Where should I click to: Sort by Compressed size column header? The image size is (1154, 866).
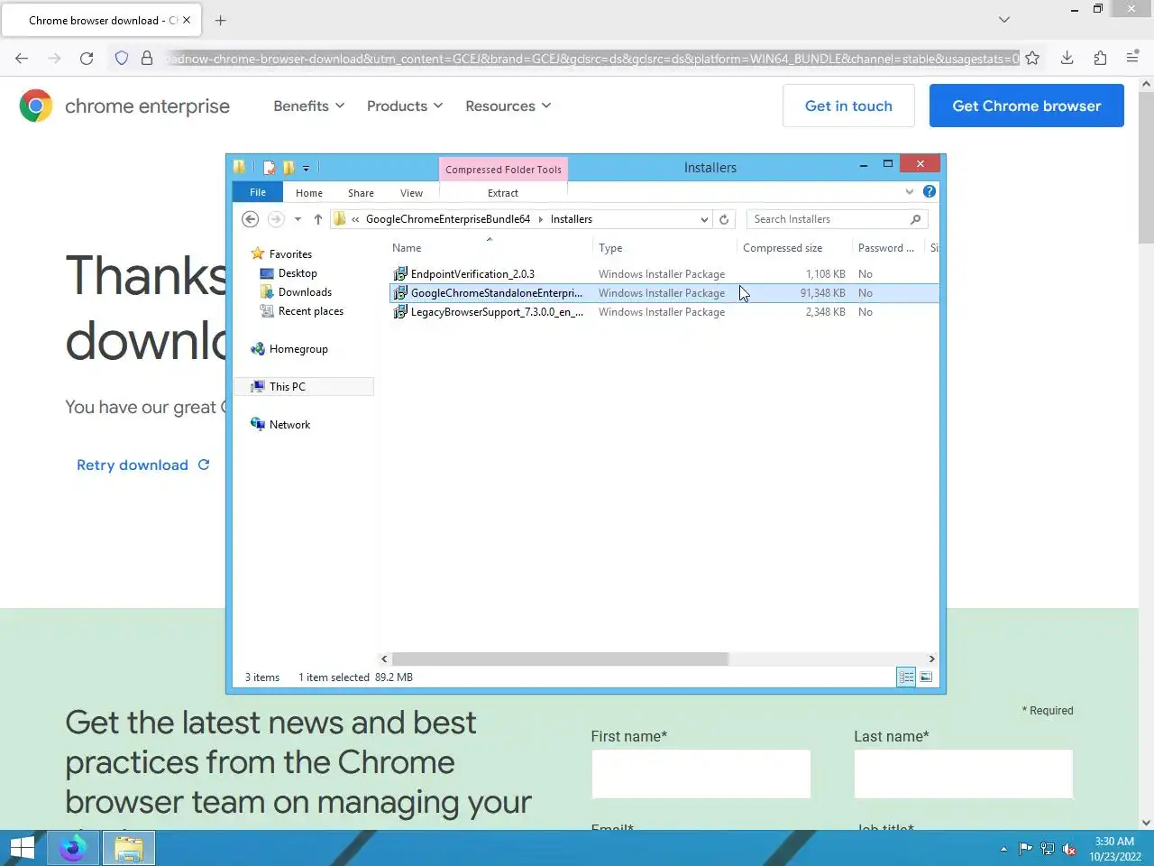pos(793,248)
